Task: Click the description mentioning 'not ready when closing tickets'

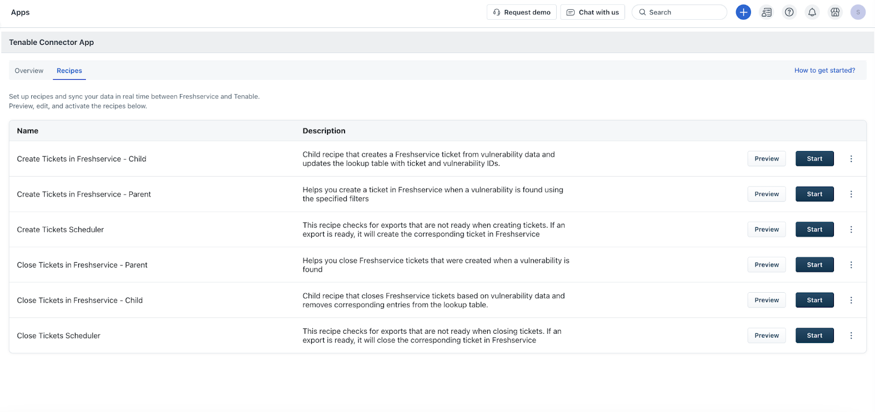Action: click(432, 335)
